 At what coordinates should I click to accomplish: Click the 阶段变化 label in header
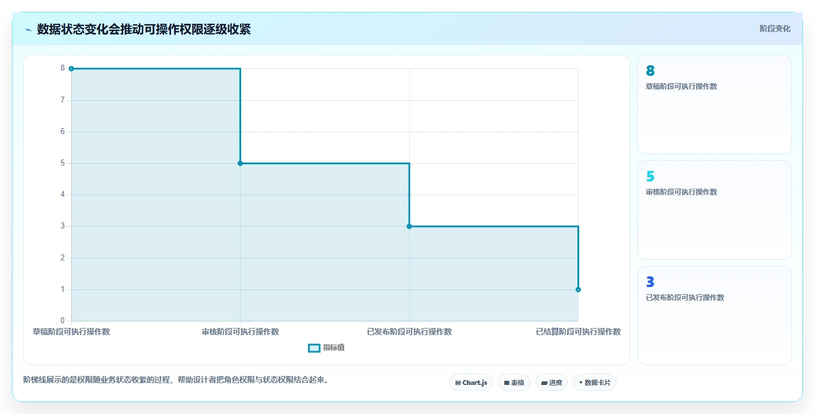[775, 28]
